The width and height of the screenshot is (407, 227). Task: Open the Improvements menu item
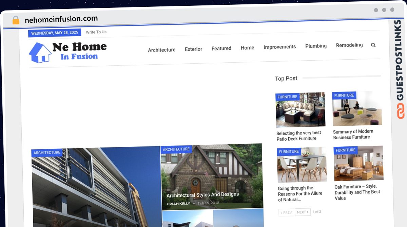point(279,47)
